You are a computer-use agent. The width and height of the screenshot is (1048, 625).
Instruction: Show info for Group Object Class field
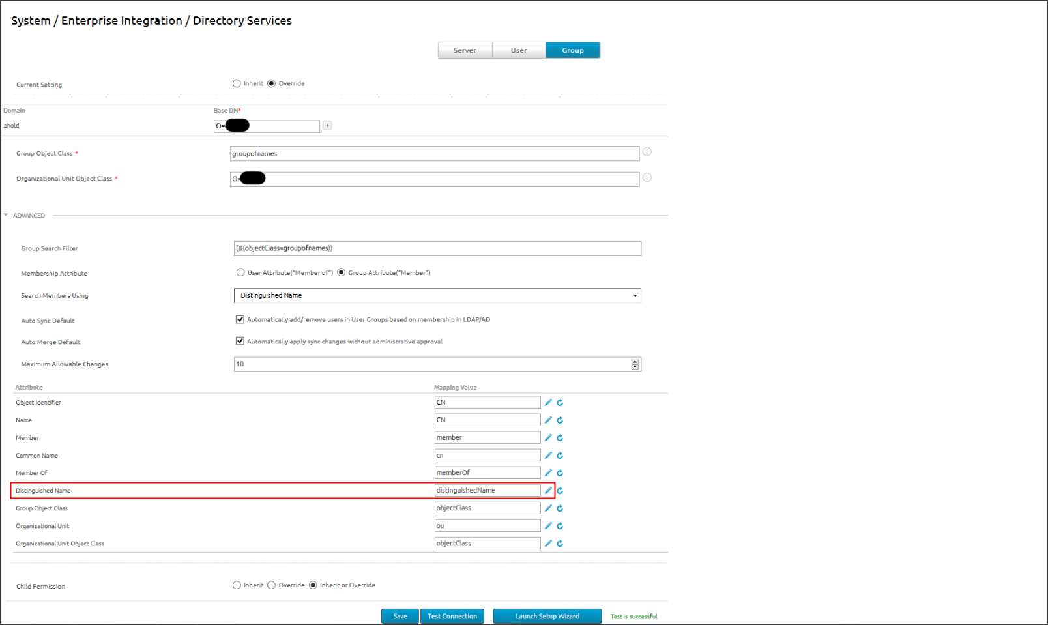tap(647, 152)
